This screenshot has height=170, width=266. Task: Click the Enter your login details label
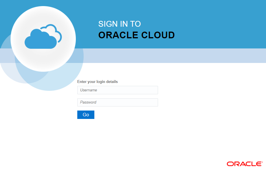coord(97,82)
